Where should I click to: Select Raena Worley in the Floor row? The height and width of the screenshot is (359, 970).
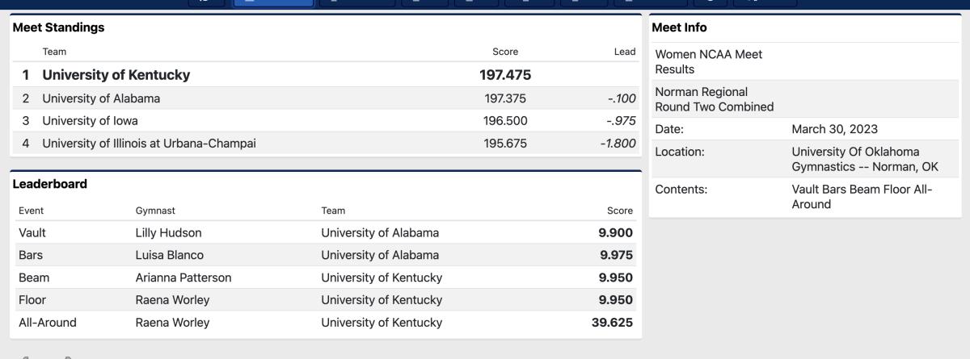tap(172, 300)
